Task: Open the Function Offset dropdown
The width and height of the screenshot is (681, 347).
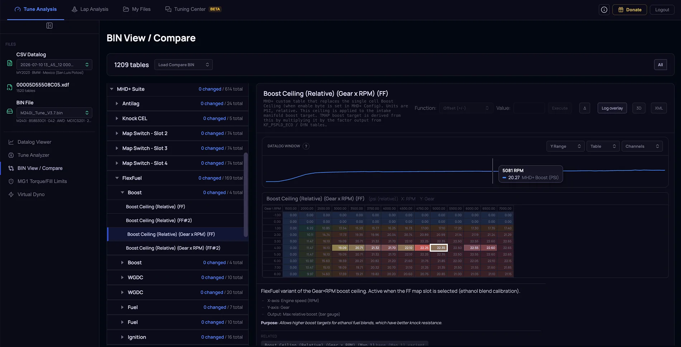Action: click(466, 108)
